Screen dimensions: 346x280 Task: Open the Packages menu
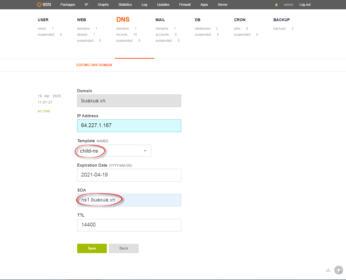(x=68, y=5)
